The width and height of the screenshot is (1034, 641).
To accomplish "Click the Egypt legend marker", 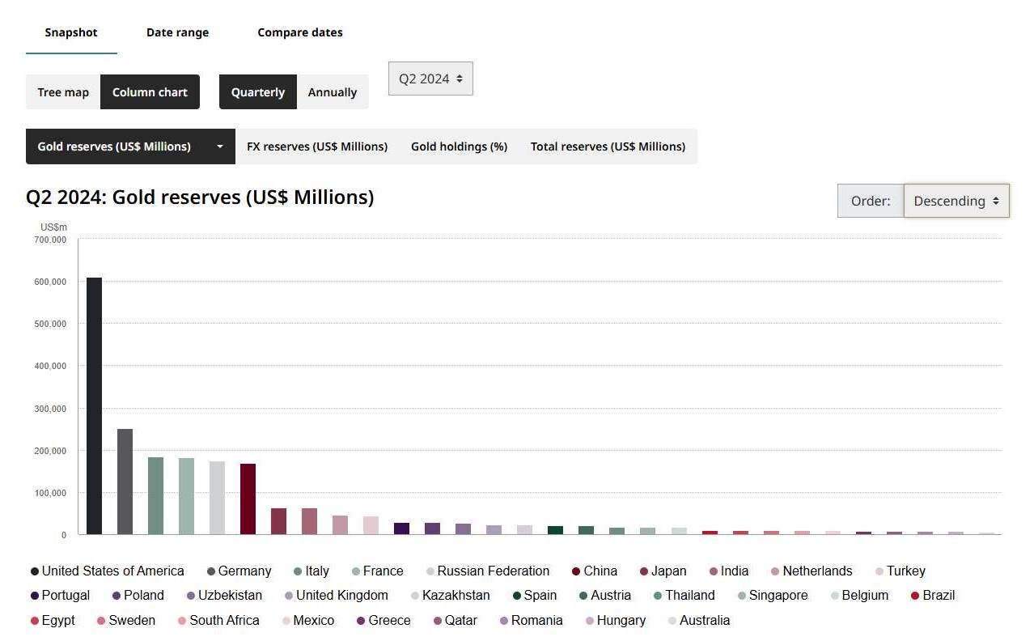I will tap(35, 621).
